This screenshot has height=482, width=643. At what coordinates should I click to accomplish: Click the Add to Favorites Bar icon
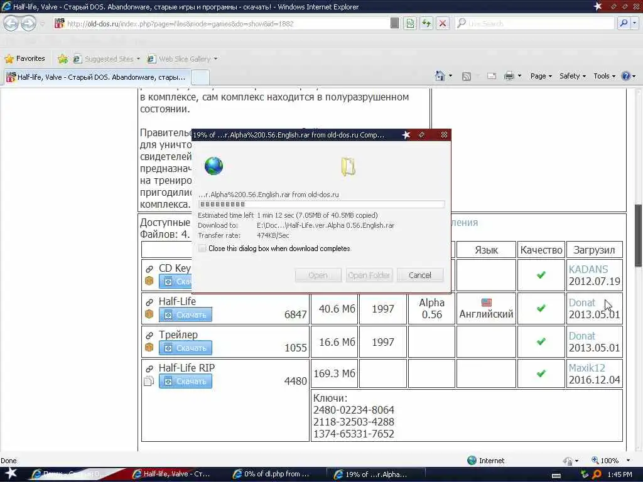click(x=63, y=58)
